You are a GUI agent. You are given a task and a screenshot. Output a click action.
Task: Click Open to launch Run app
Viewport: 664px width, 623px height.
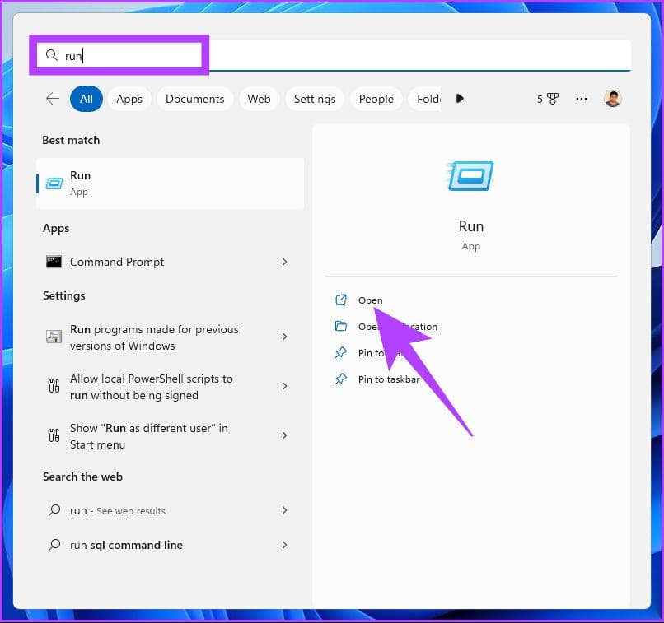pyautogui.click(x=370, y=300)
